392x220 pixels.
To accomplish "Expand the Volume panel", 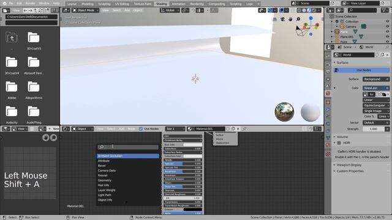I will 342,137.
